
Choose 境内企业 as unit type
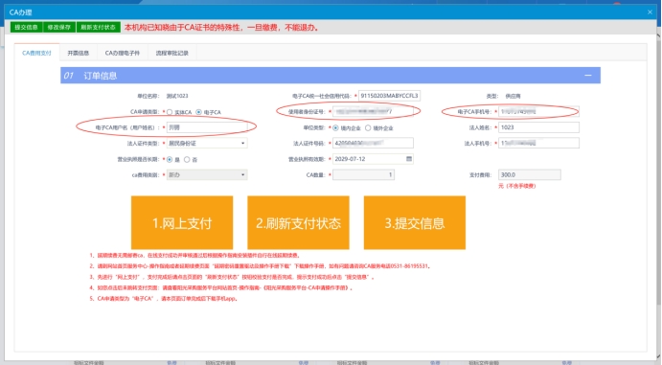click(335, 127)
